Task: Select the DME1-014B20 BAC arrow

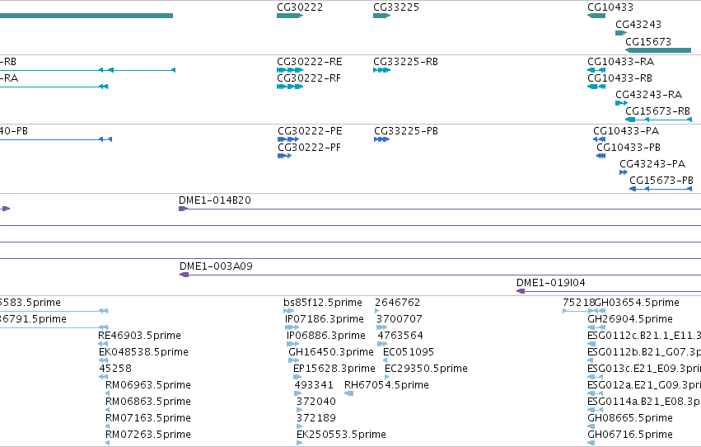Action: [x=184, y=209]
